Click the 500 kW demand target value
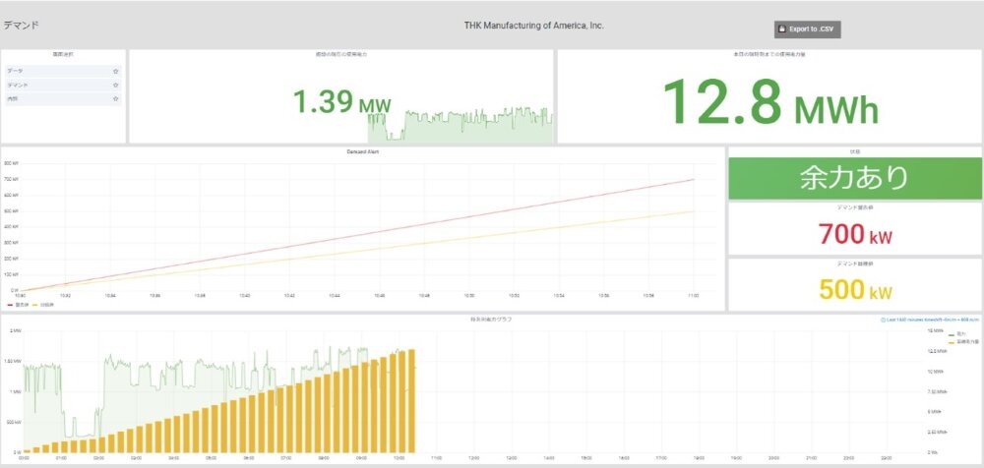 click(x=854, y=291)
